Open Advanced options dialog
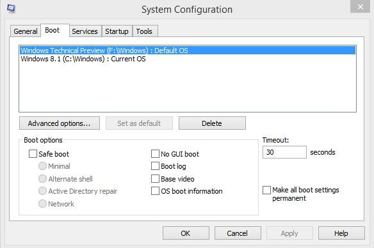This screenshot has height=248, width=374. pyautogui.click(x=60, y=123)
